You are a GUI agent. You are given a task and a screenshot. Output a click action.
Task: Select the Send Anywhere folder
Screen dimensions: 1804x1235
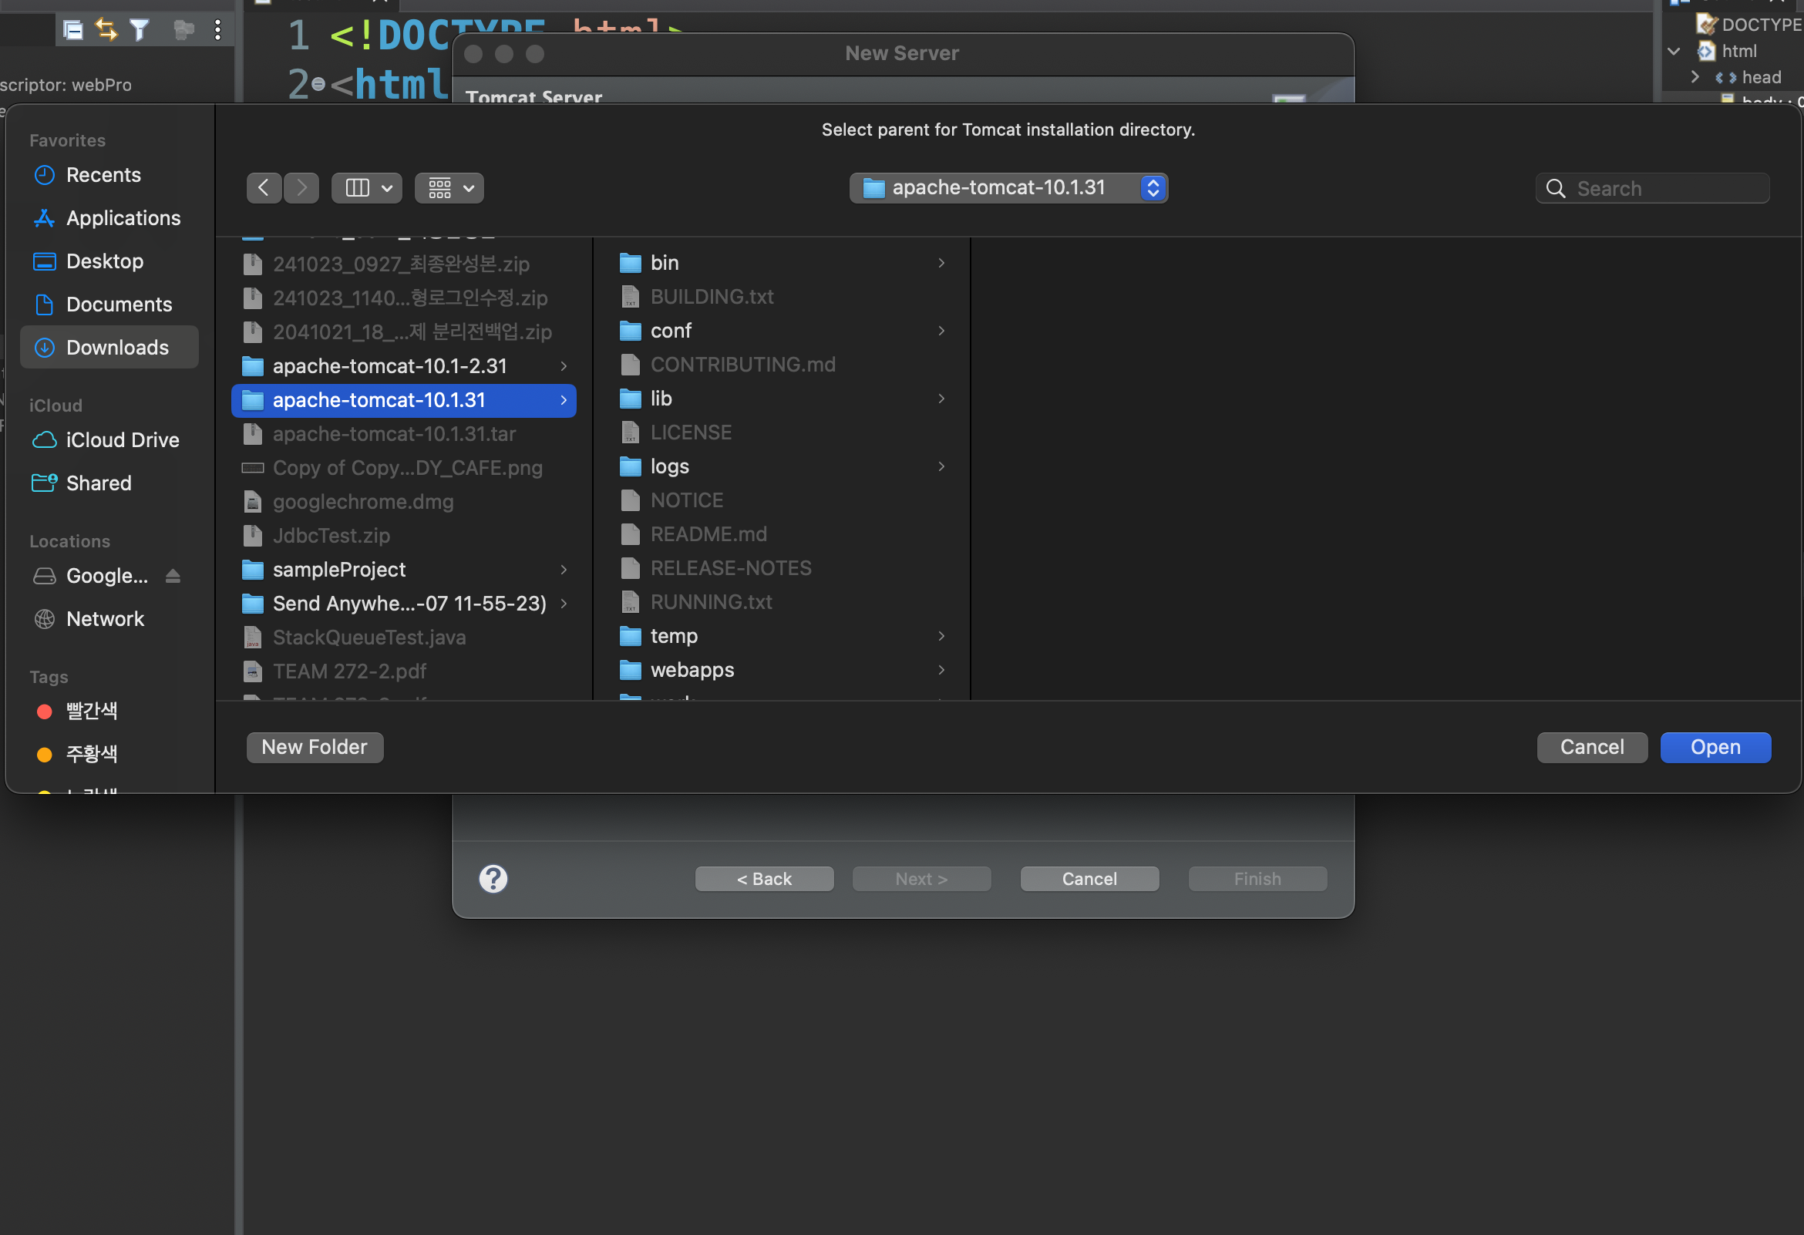point(404,604)
